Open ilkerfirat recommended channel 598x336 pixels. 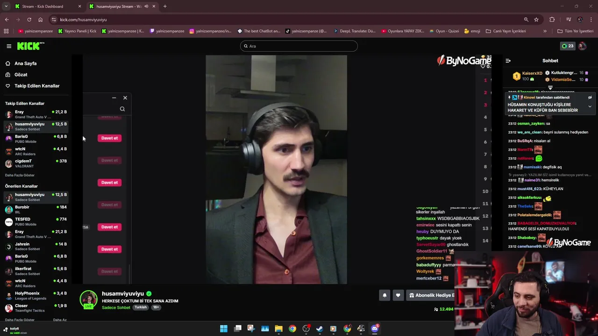tap(36, 271)
